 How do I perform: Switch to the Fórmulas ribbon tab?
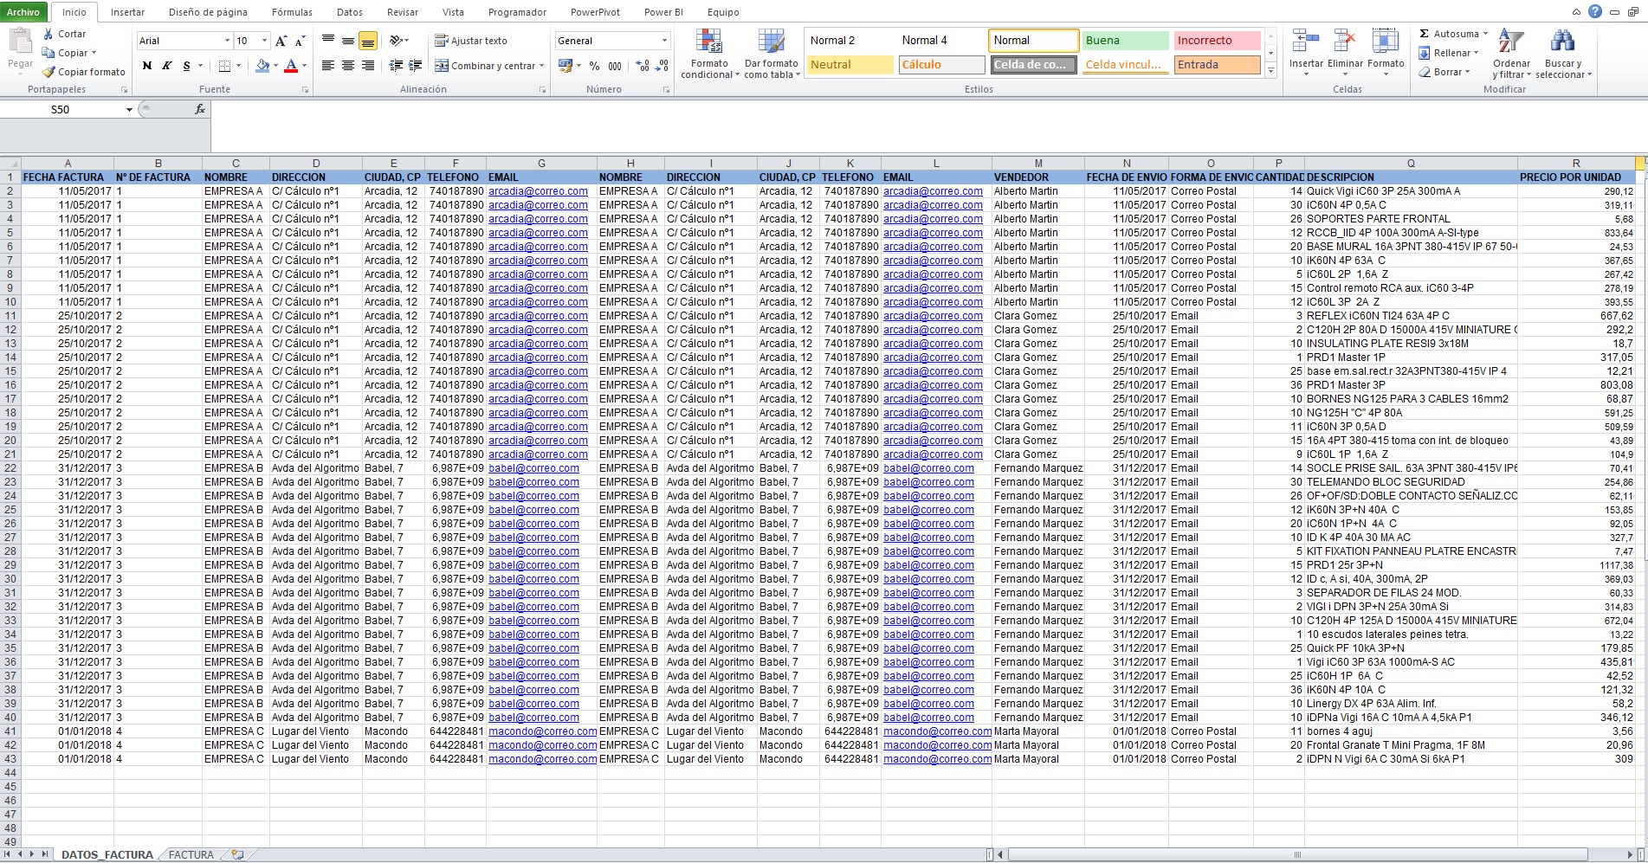click(x=291, y=12)
